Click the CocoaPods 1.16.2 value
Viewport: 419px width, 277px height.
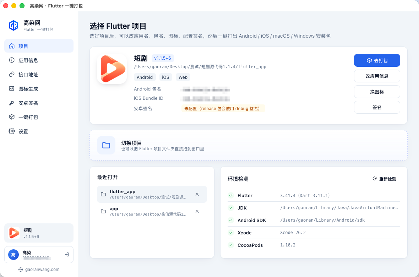pyautogui.click(x=288, y=245)
